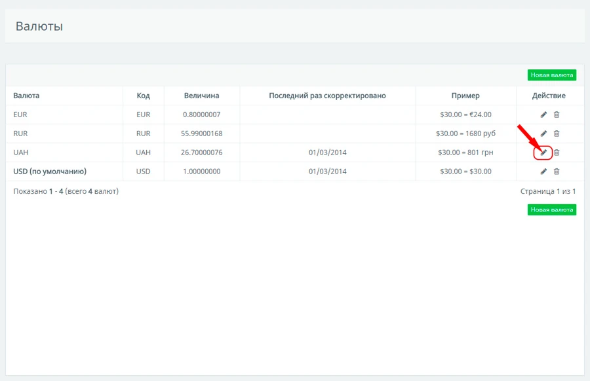Screen dimensions: 590x381
Task: Delete the UAH currency entry
Action: [x=557, y=153]
